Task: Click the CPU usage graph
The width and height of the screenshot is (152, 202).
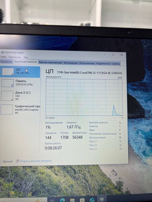Action: click(84, 97)
